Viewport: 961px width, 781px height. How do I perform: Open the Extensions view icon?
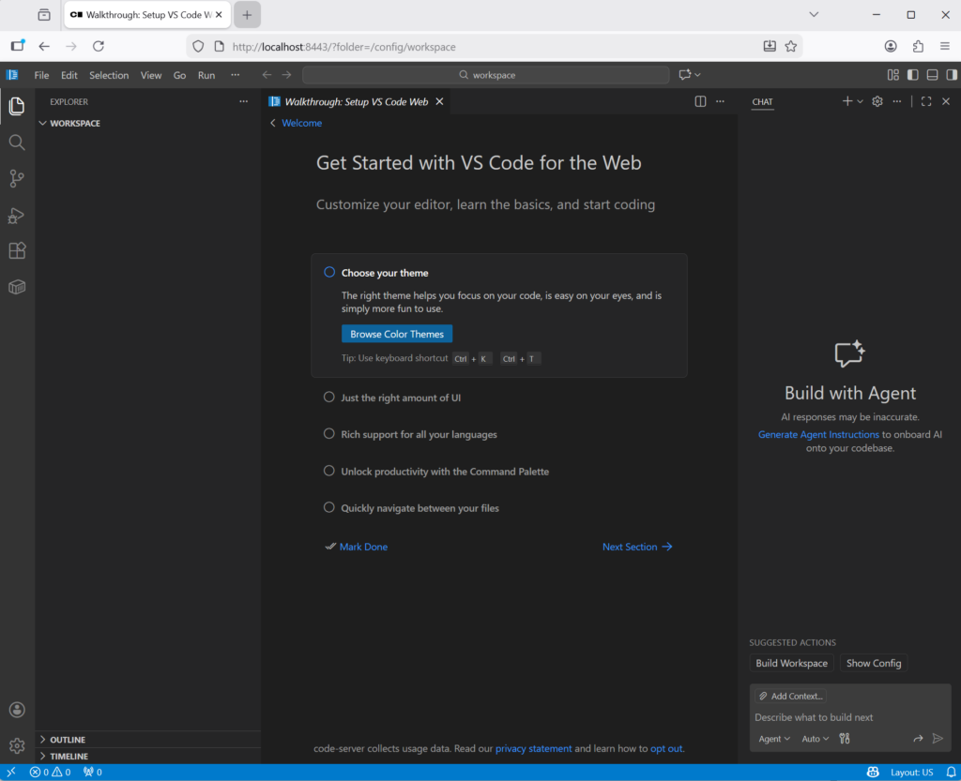[x=17, y=250]
